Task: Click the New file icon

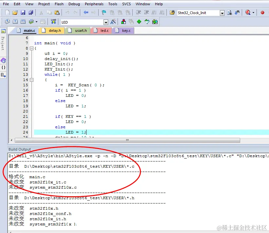Action: click(x=8, y=12)
